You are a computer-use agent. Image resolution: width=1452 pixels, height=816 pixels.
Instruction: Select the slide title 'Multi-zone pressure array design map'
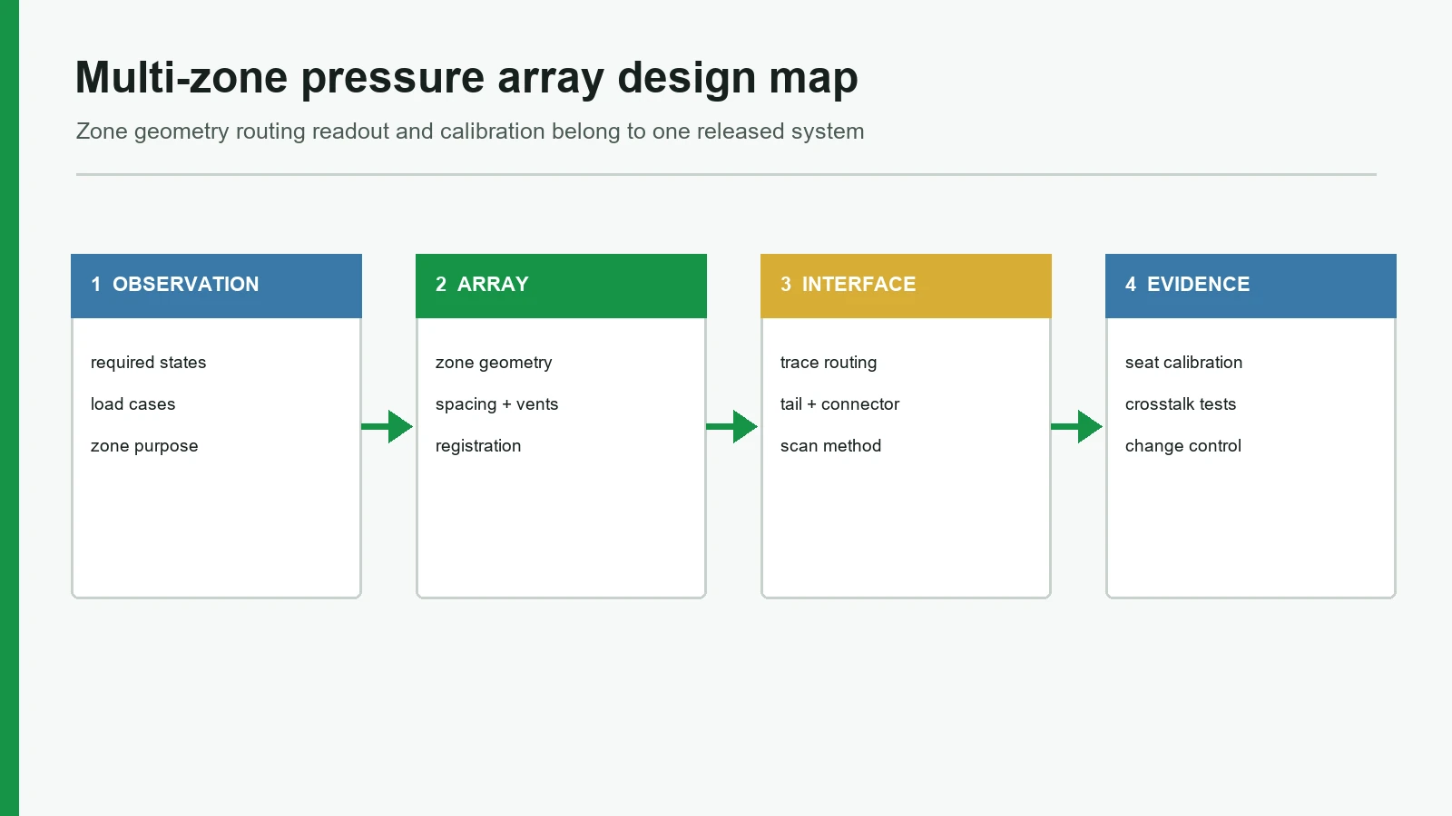coord(466,78)
